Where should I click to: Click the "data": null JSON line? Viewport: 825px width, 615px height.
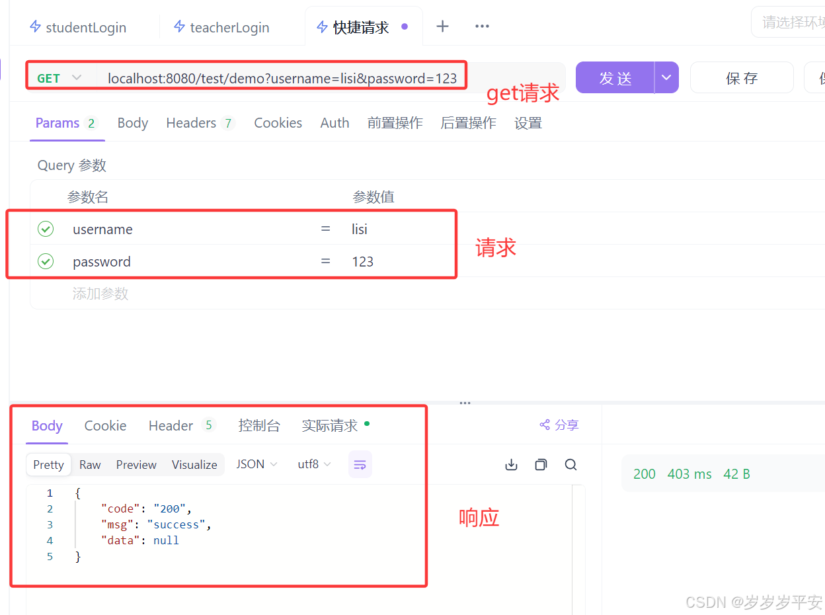tap(140, 541)
